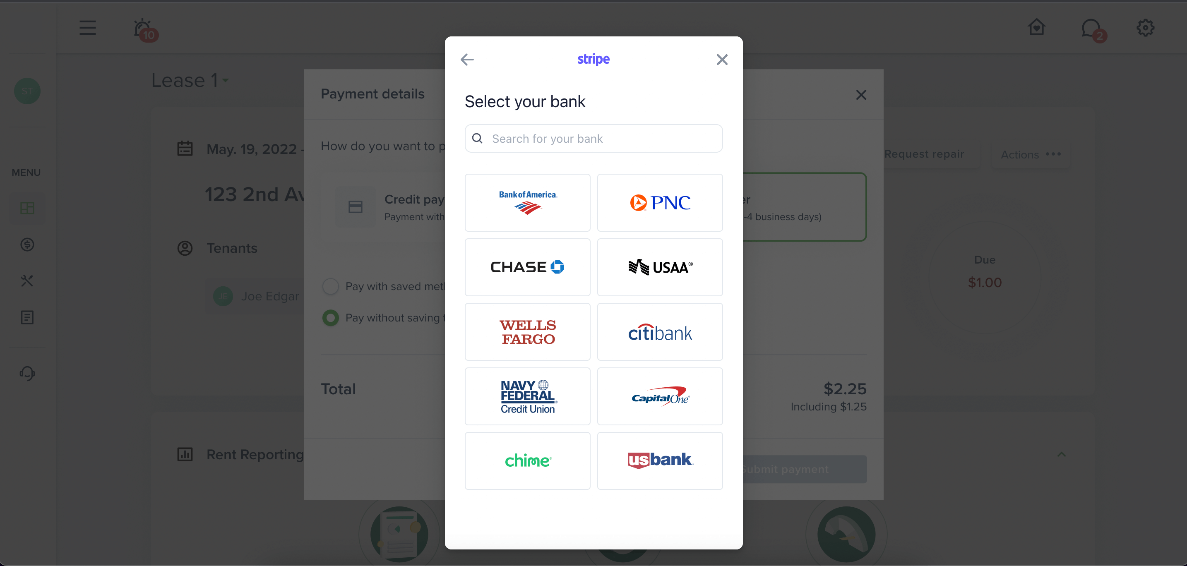Click the bank search input field
This screenshot has height=566, width=1187.
point(593,138)
